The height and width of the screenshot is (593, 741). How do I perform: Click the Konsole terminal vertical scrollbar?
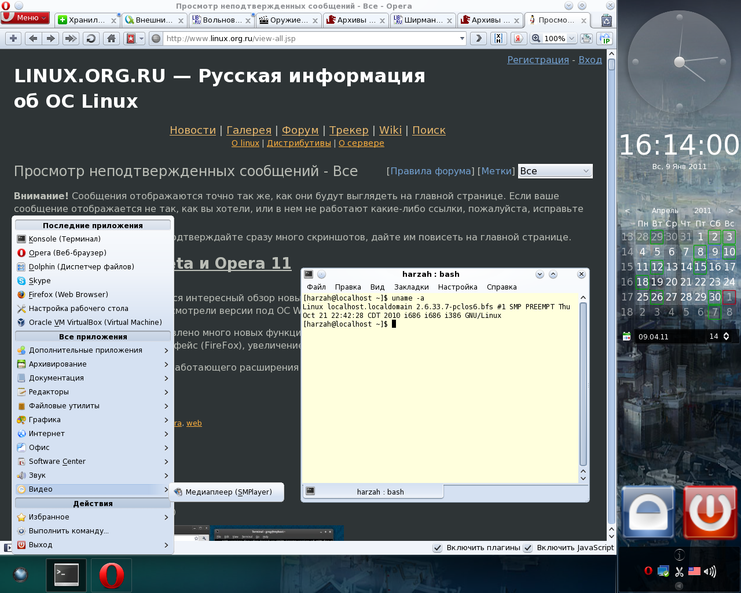[x=583, y=388]
